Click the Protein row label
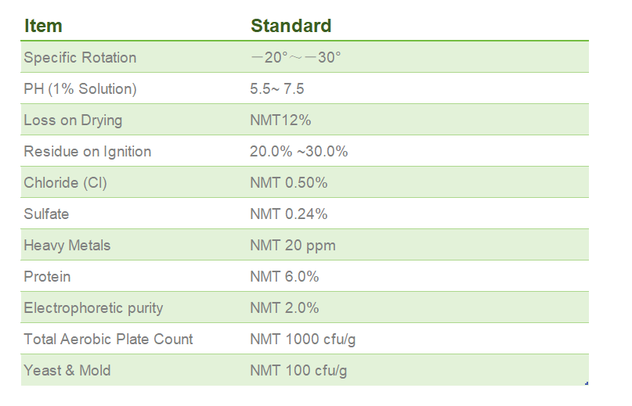The width and height of the screenshot is (632, 406). 47,277
